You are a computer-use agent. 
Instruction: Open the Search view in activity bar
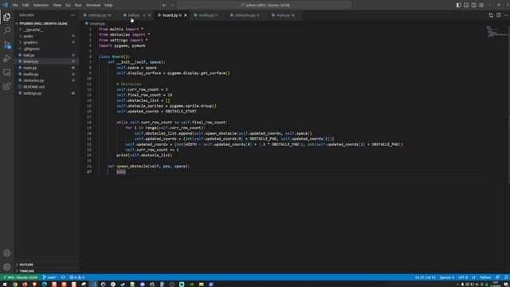click(7, 30)
